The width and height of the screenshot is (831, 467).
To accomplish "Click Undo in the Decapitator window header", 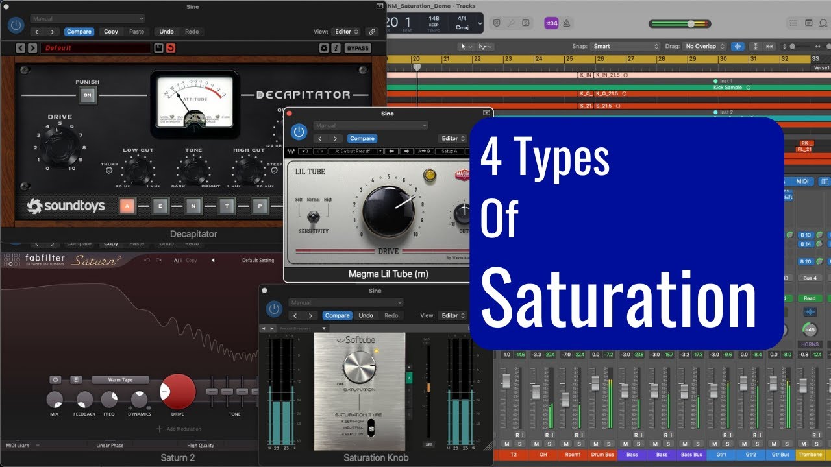I will 167,32.
